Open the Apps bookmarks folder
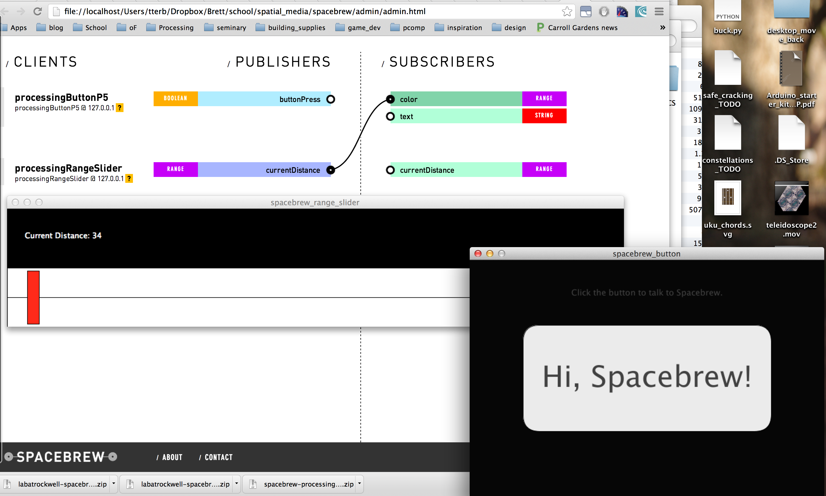826x496 pixels. (14, 27)
